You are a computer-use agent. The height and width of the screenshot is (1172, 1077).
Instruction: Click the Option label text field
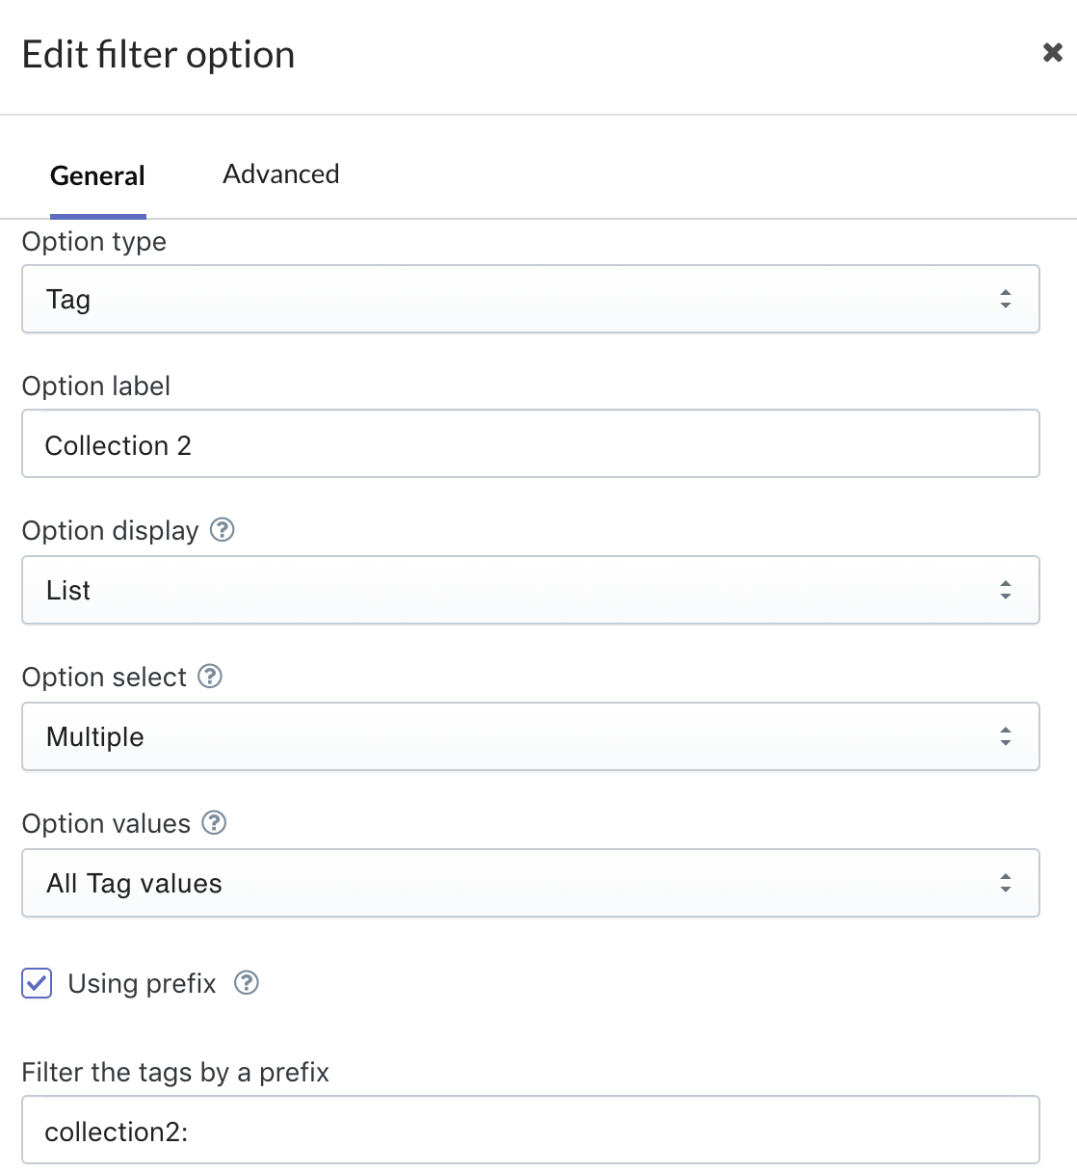coord(530,444)
